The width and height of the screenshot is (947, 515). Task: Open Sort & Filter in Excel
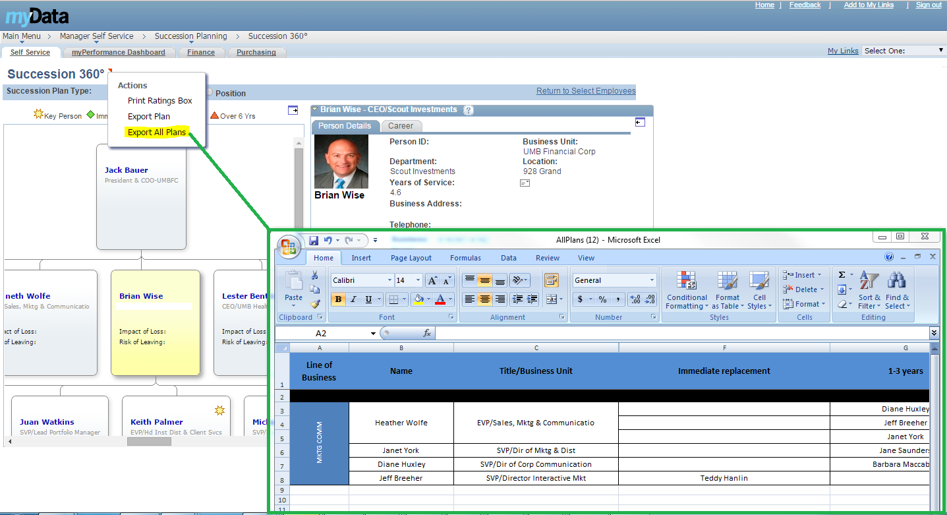click(x=869, y=290)
